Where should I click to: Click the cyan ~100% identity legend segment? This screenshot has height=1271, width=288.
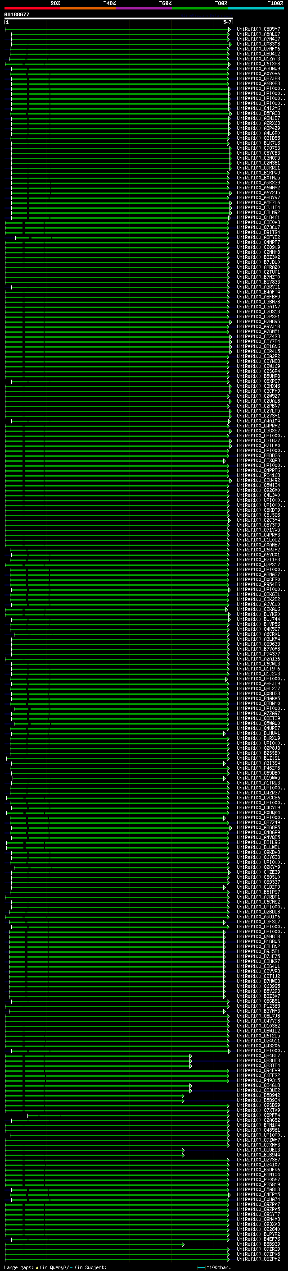pyautogui.click(x=256, y=8)
